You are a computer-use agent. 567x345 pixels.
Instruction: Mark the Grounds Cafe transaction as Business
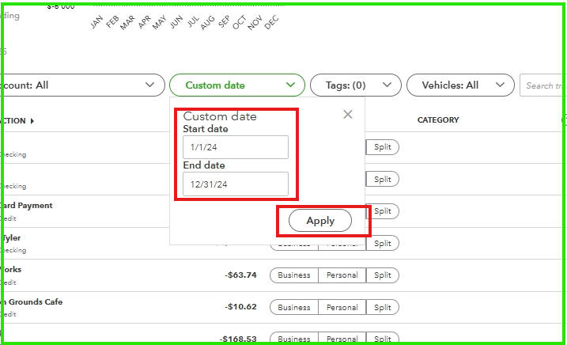(x=294, y=308)
